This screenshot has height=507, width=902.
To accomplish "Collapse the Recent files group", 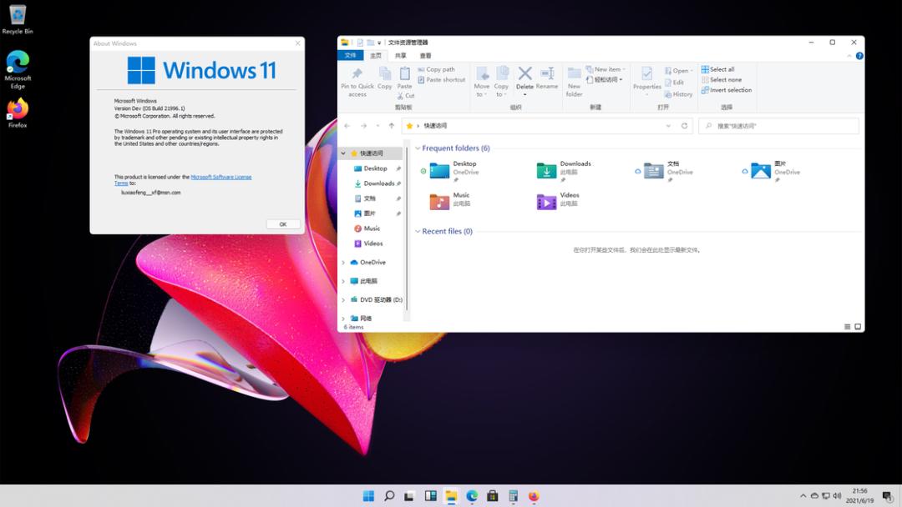I will pyautogui.click(x=418, y=231).
